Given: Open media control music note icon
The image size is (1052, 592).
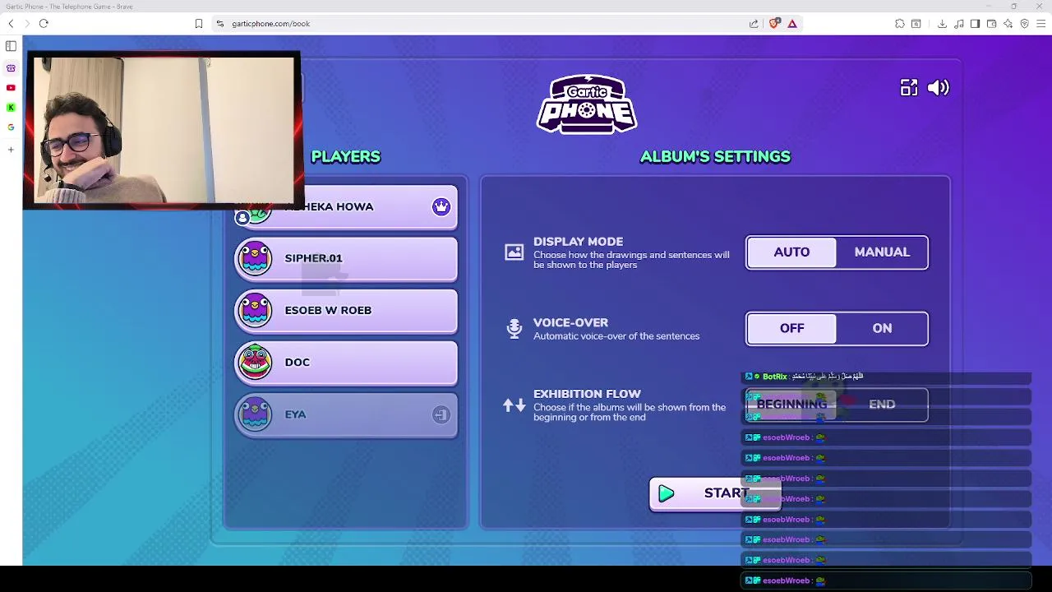Looking at the screenshot, I should click(958, 24).
